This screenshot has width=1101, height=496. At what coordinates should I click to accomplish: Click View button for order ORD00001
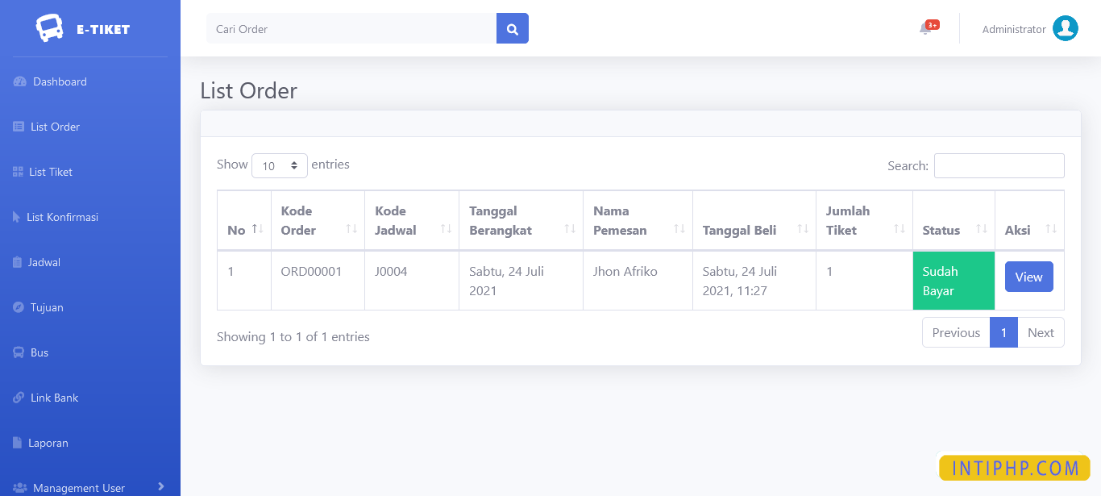[x=1028, y=277]
